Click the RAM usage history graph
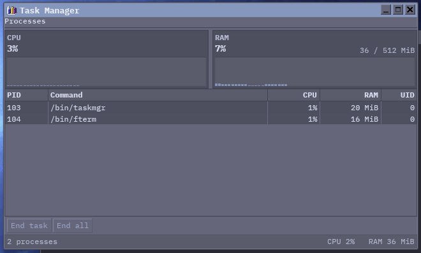Viewport: 421px width, 253px height. [314, 71]
